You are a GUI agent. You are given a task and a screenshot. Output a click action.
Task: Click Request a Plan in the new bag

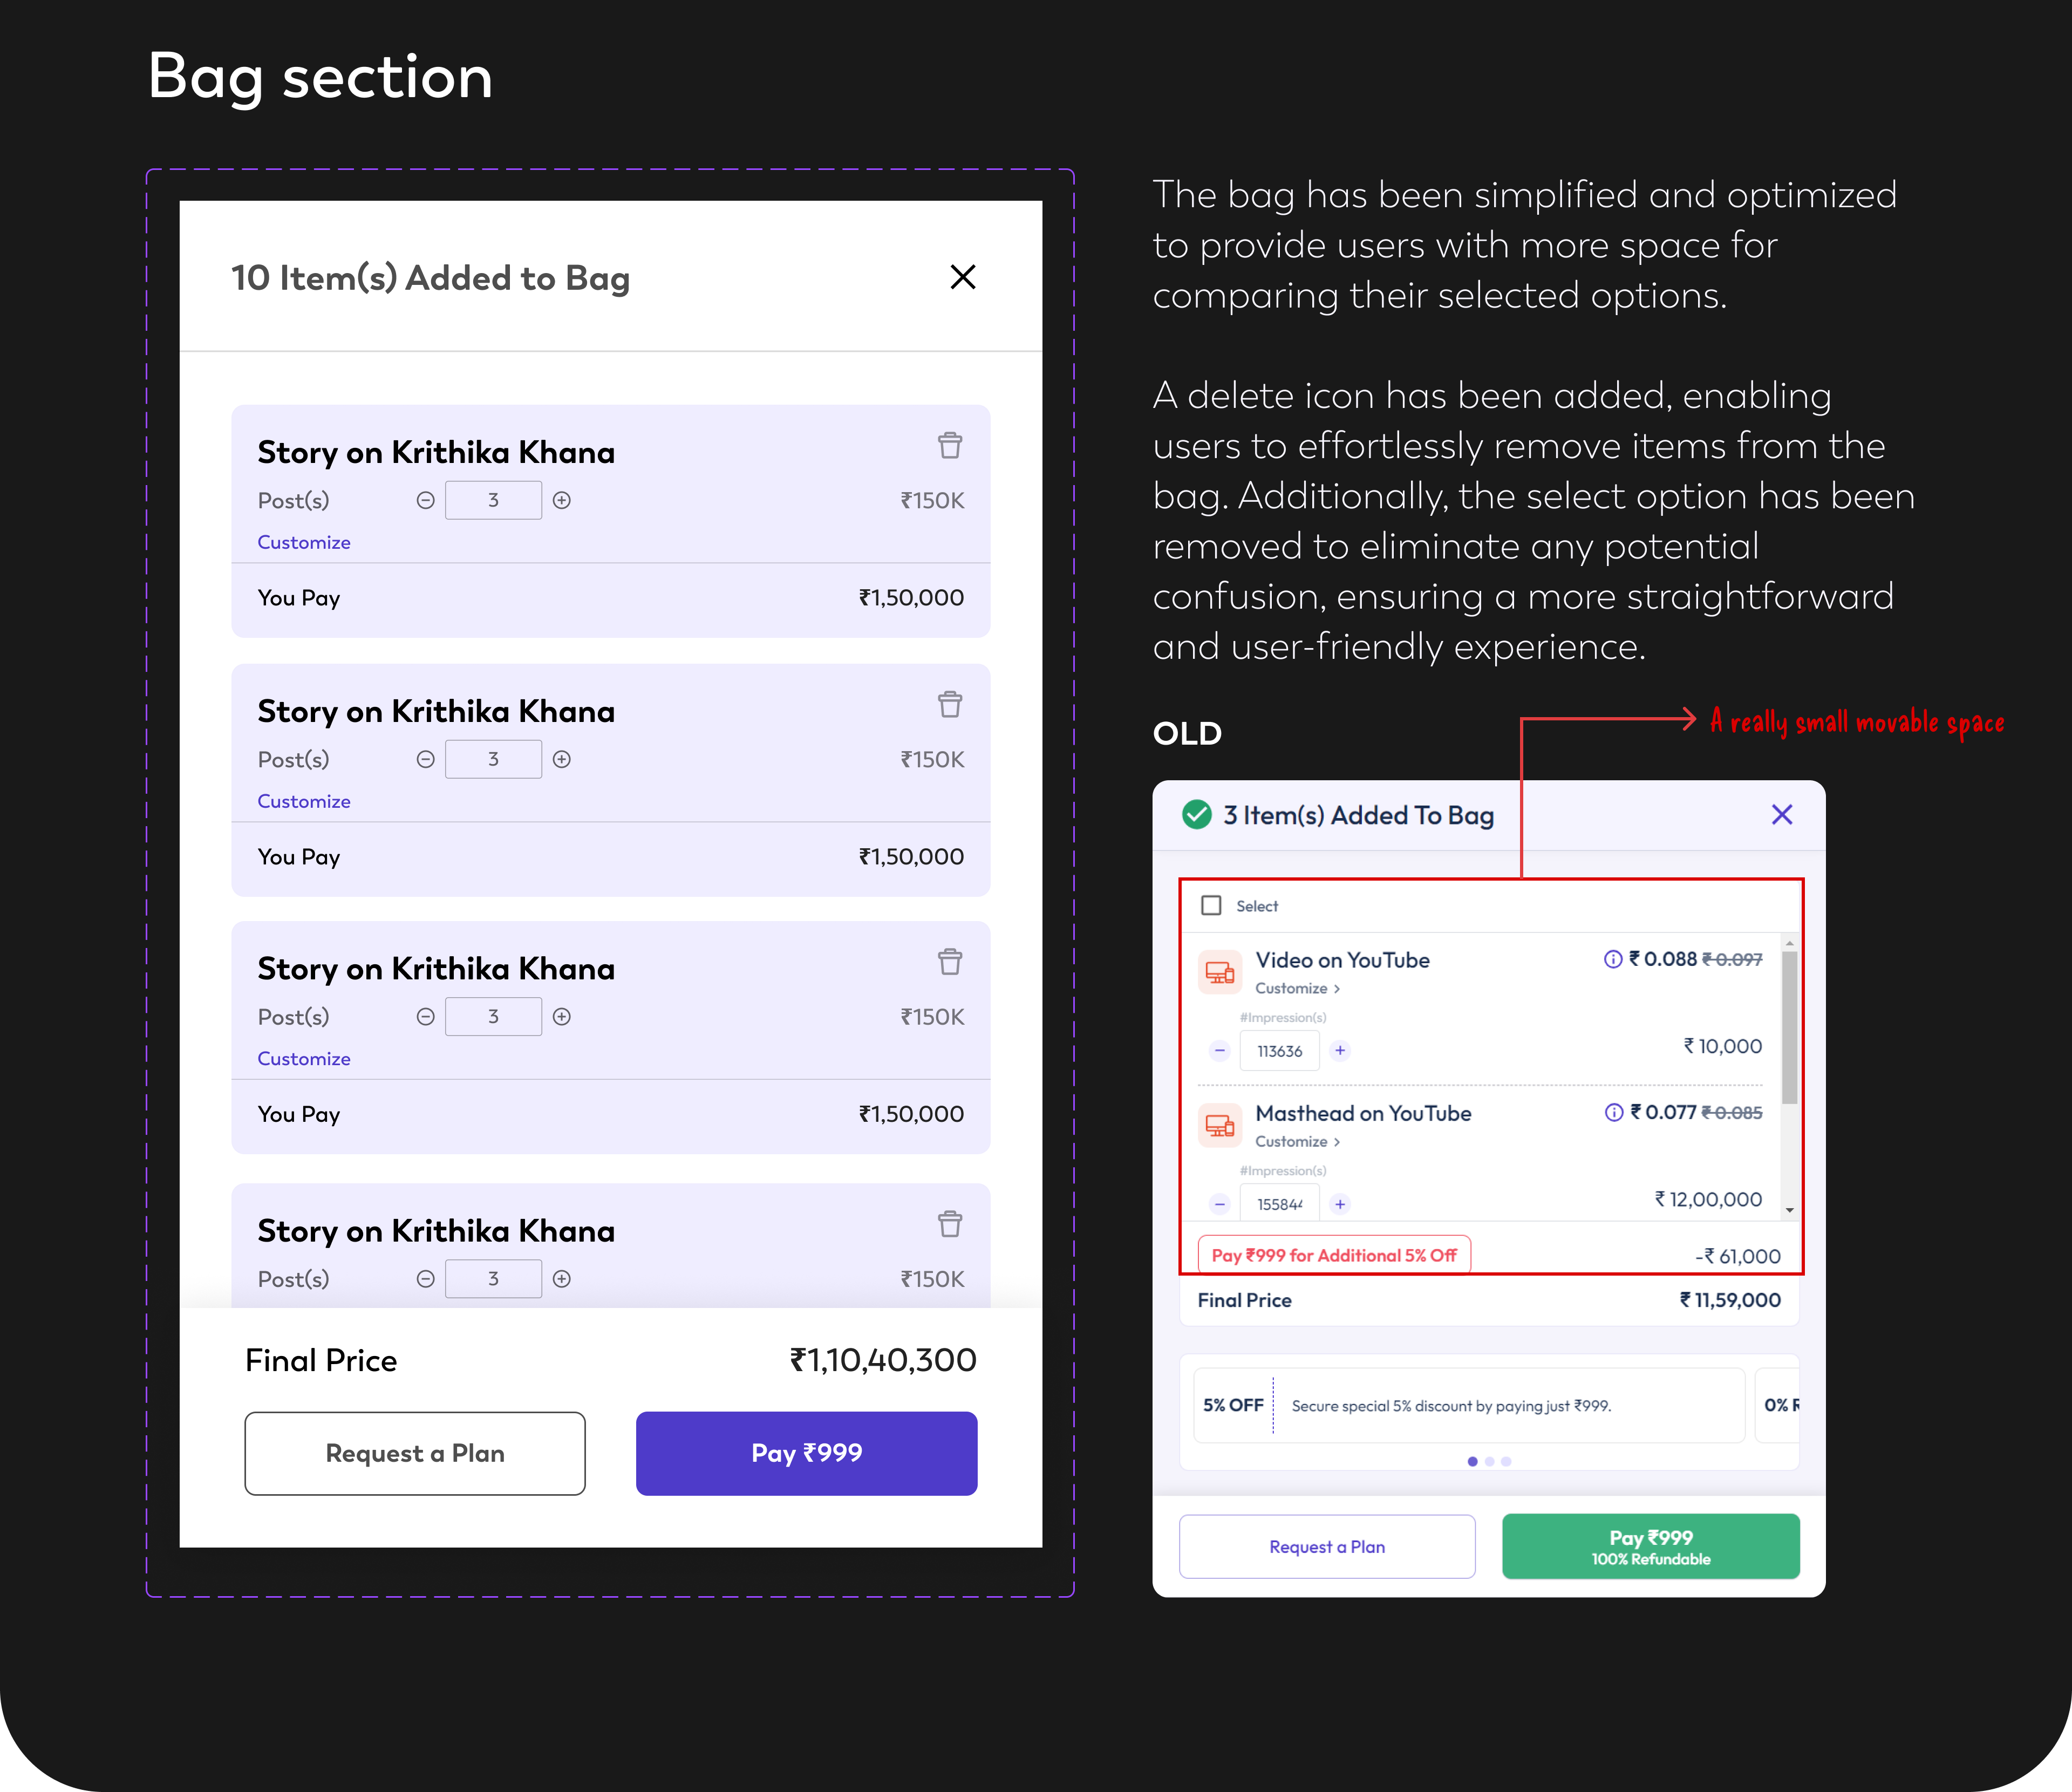[415, 1453]
